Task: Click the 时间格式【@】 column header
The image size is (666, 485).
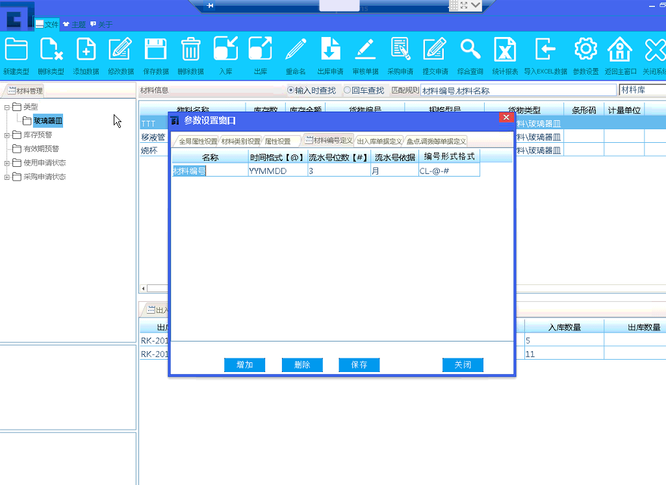Action: tap(278, 157)
